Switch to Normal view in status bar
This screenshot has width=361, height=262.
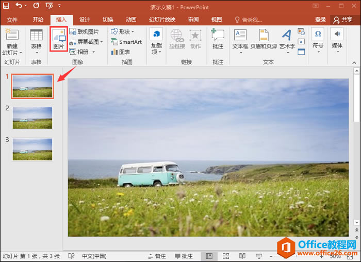(x=209, y=256)
